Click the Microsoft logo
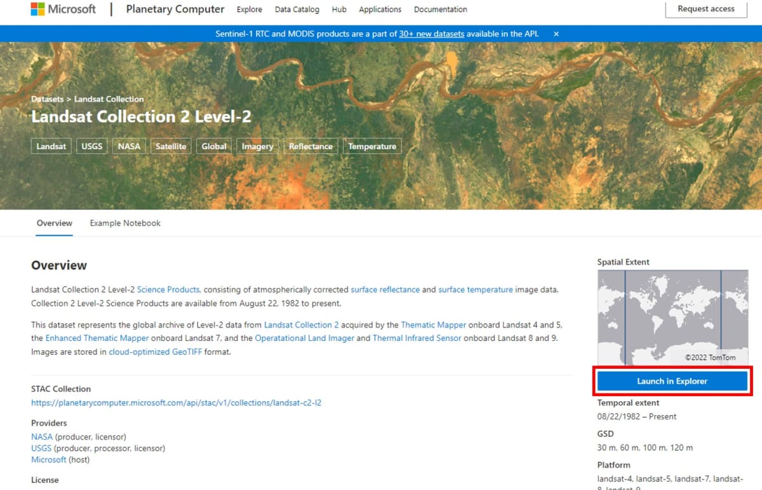This screenshot has height=490, width=762. tap(63, 9)
